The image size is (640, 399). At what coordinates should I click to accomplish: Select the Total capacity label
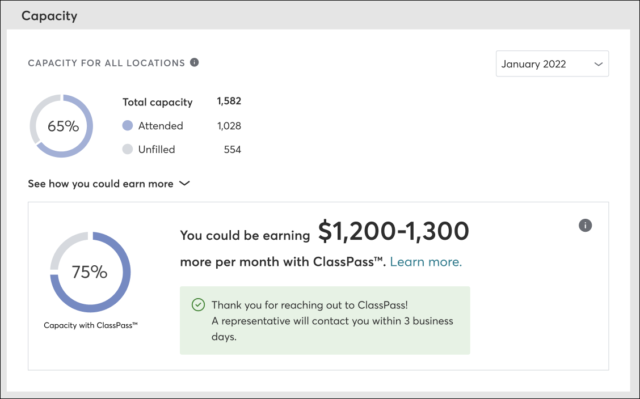[157, 102]
